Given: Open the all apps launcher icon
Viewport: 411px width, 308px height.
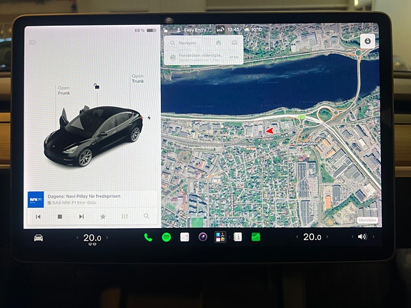Looking at the screenshot, I should tap(220, 237).
